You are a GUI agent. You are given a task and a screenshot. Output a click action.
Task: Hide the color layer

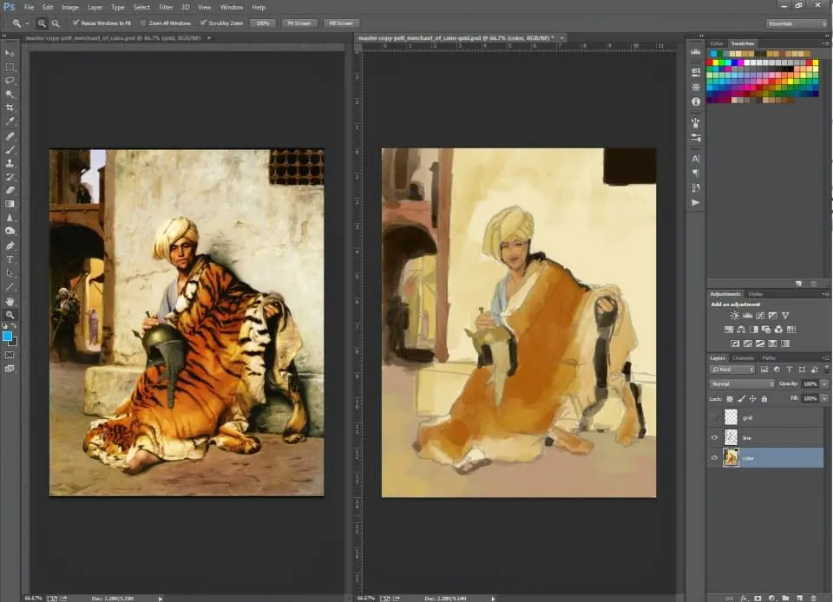(714, 458)
